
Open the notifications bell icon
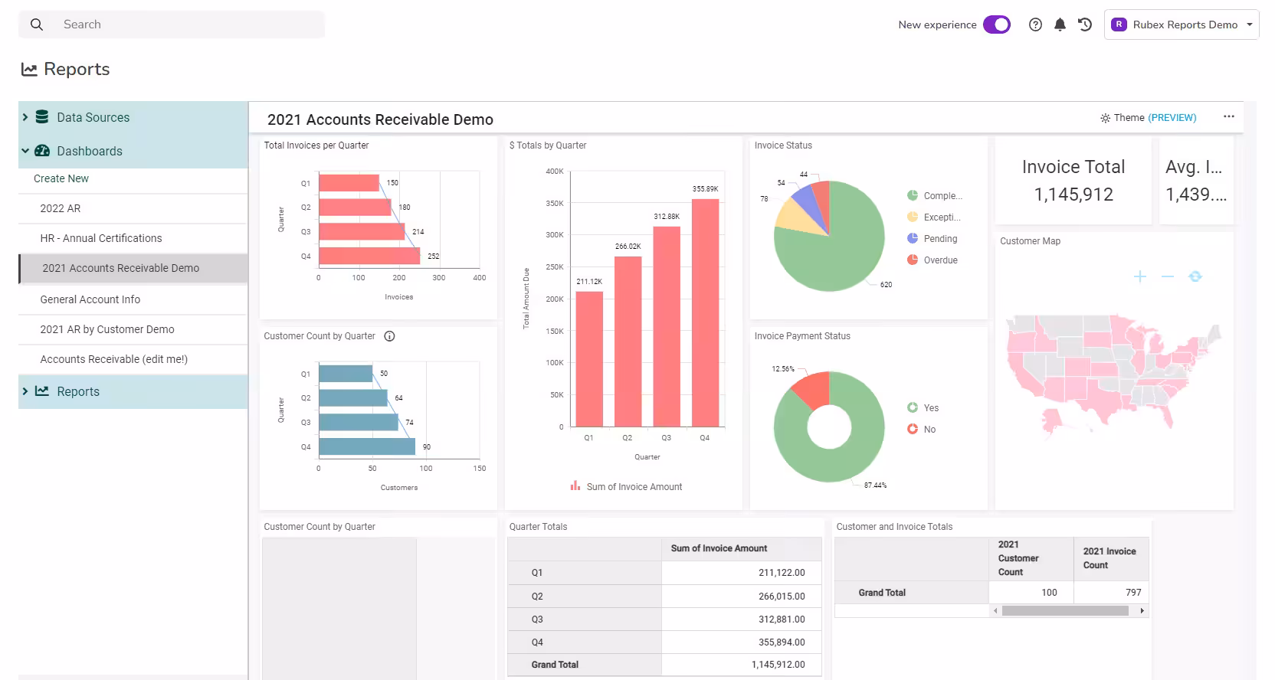coord(1060,25)
